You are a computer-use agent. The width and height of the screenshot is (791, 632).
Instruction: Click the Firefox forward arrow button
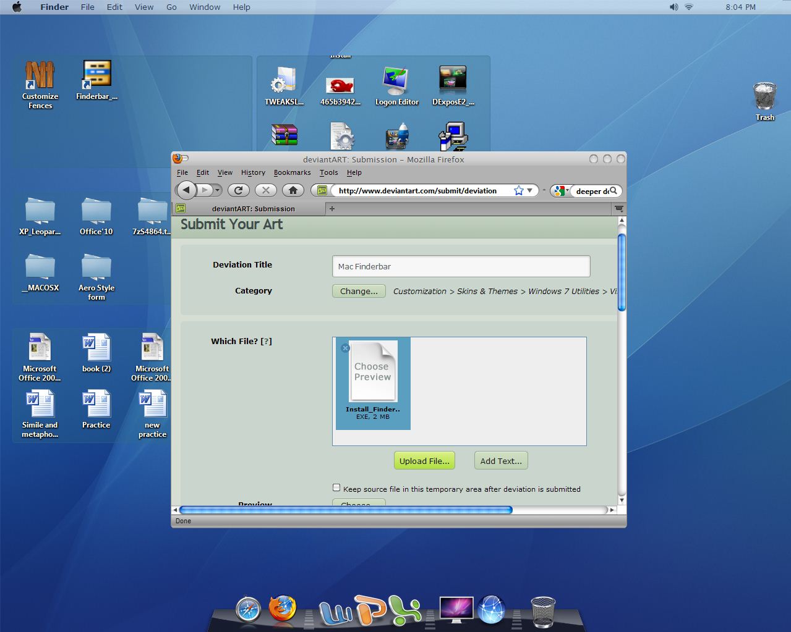coord(205,190)
